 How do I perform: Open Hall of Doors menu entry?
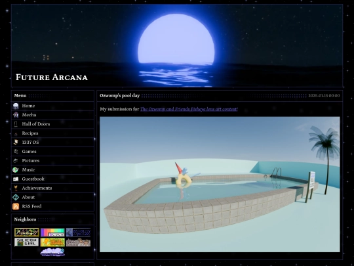pyautogui.click(x=36, y=124)
